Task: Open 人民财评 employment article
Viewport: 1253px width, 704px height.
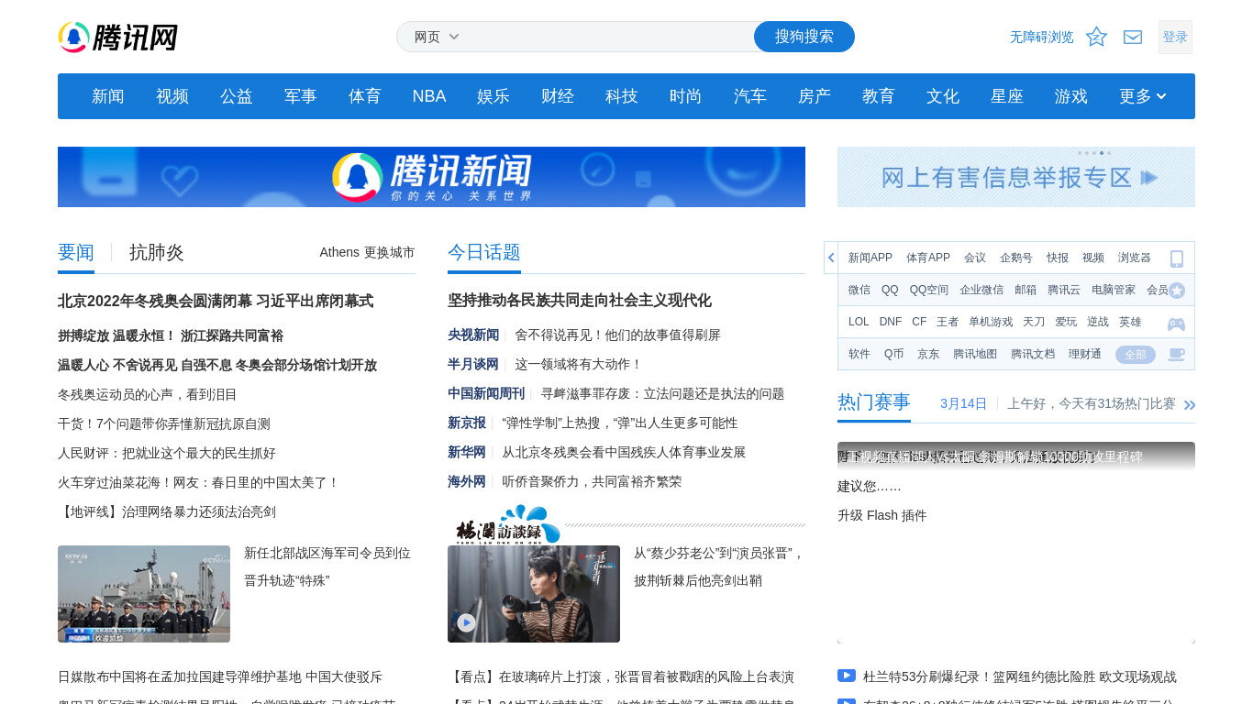Action: click(x=167, y=453)
